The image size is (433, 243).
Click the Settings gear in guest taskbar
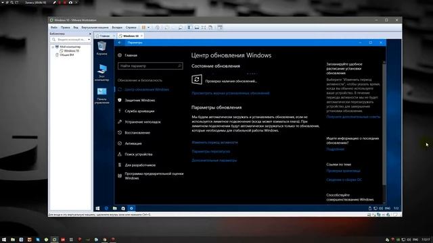click(x=131, y=209)
